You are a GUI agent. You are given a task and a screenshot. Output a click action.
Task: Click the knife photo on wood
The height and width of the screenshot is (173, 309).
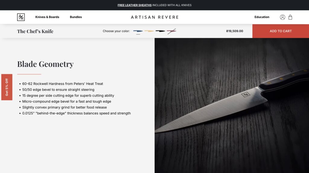pos(232,106)
